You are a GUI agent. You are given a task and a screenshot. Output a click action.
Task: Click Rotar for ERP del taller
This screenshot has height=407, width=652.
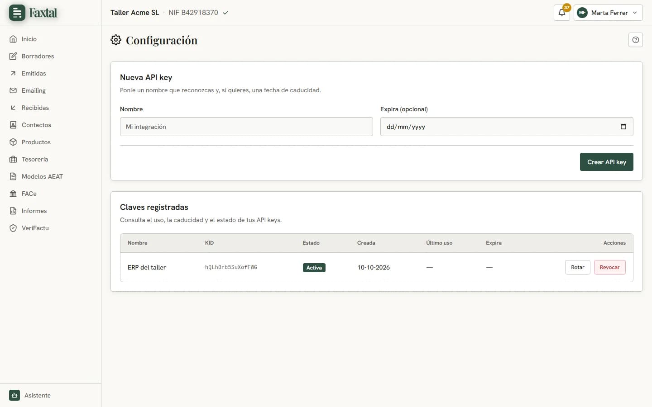[x=578, y=267]
